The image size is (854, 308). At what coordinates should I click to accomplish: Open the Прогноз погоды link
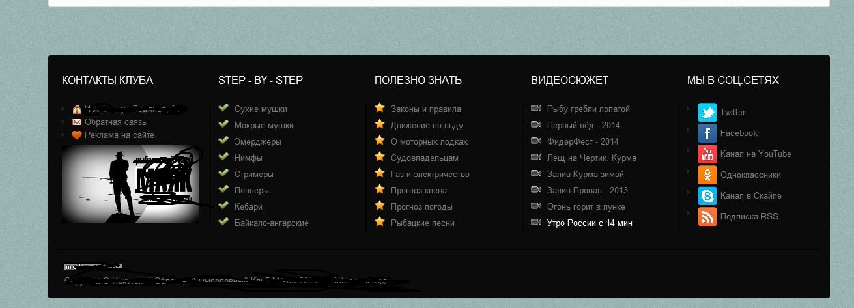[421, 207]
